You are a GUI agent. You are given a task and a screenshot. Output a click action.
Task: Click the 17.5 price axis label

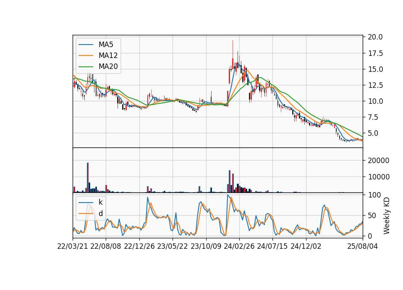[375, 53]
